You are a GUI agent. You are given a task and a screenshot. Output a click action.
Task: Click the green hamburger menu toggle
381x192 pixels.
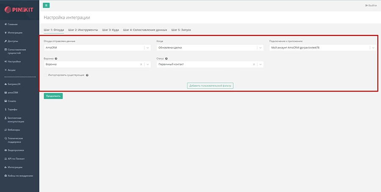(x=47, y=5)
